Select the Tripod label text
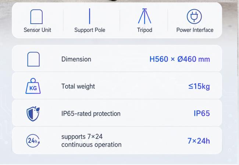The height and width of the screenshot is (165, 239). 145,30
